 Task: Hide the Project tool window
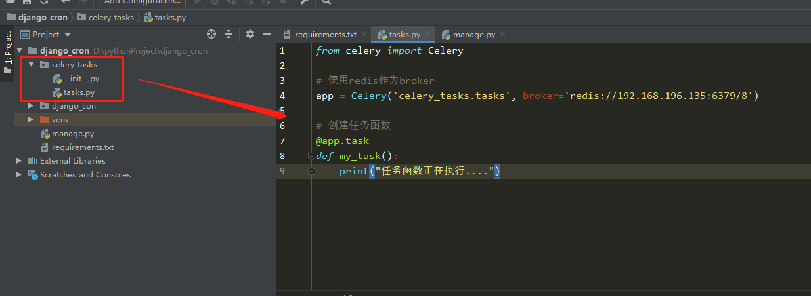pyautogui.click(x=267, y=34)
